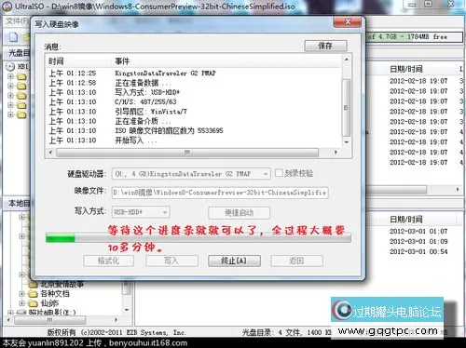Click the local tree horizontal scrollbar
Viewport: 466px width, 348px height.
[49, 319]
